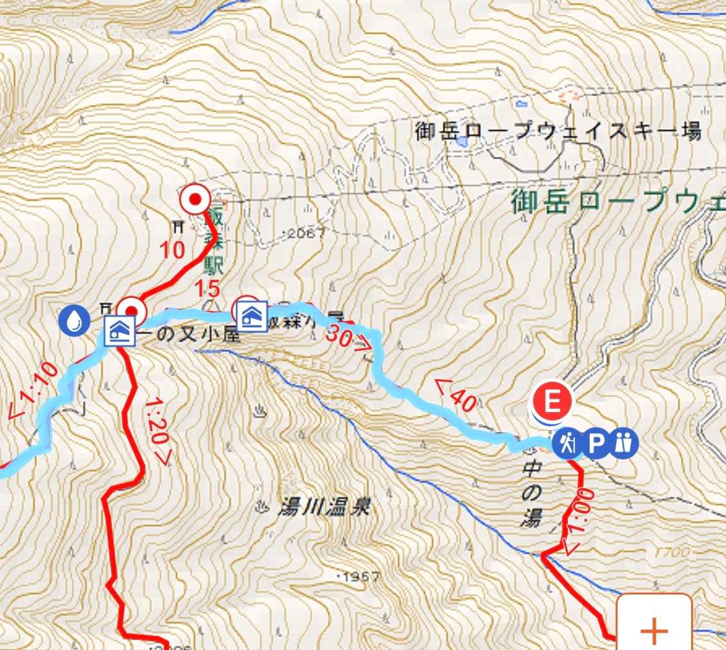Tap the green 御岳ロープウェイ label

618,202
